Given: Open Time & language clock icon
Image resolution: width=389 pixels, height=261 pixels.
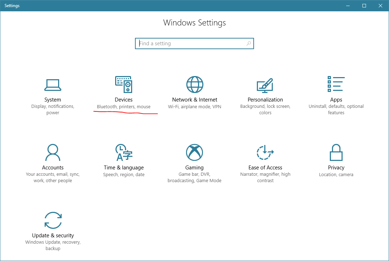Looking at the screenshot, I should tap(124, 152).
